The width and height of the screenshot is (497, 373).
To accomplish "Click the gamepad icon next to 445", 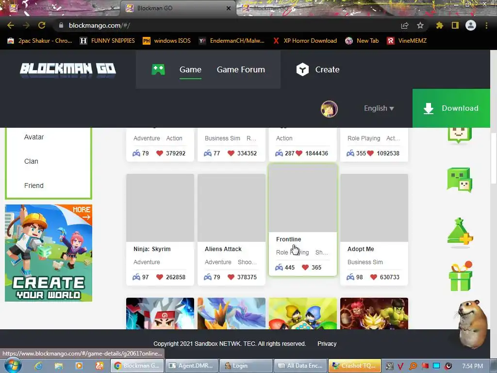I will pyautogui.click(x=279, y=268).
